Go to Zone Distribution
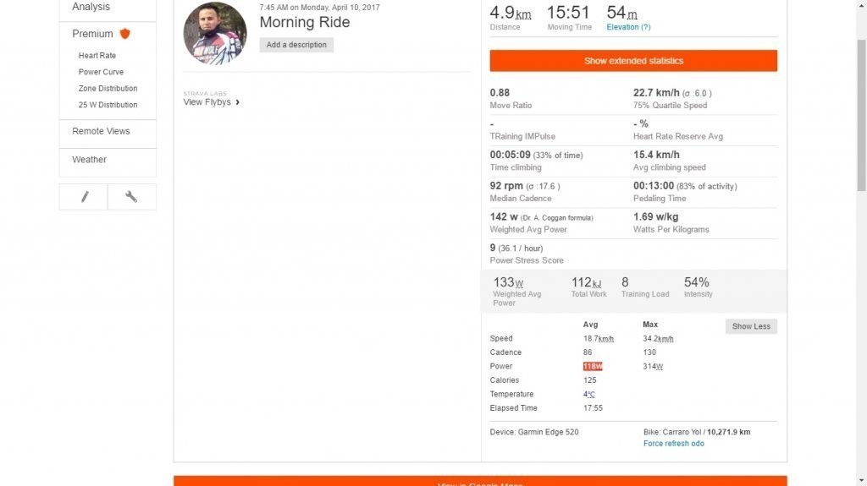This screenshot has width=867, height=486. pyautogui.click(x=108, y=89)
